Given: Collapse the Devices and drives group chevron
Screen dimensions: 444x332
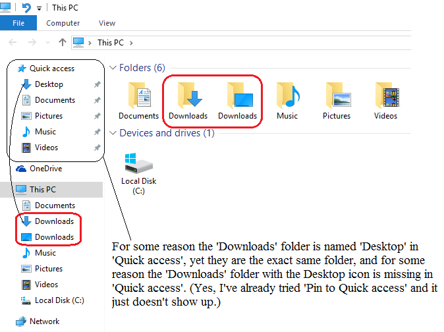Looking at the screenshot, I should tap(113, 133).
